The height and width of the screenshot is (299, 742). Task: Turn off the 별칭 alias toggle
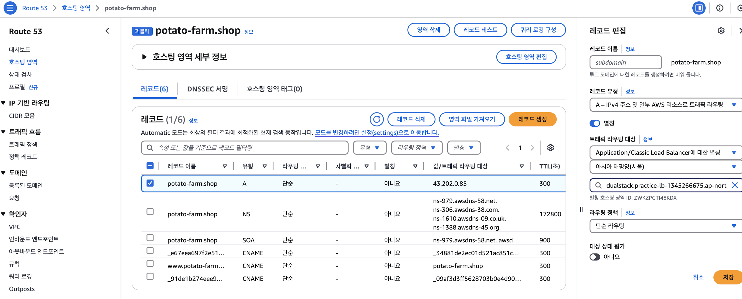pos(595,123)
